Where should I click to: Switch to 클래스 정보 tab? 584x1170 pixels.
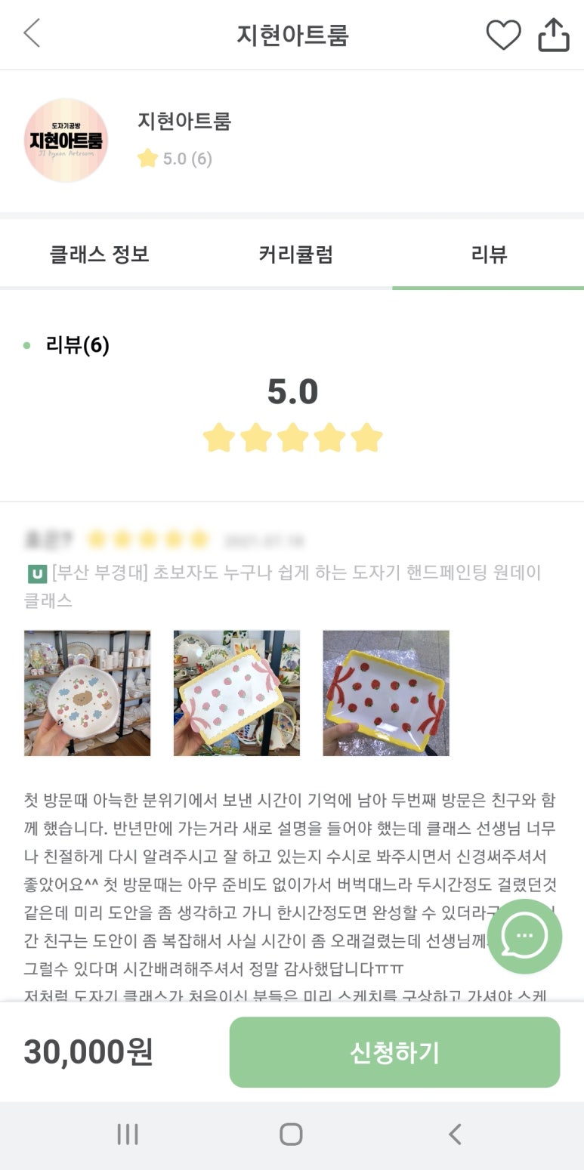99,255
